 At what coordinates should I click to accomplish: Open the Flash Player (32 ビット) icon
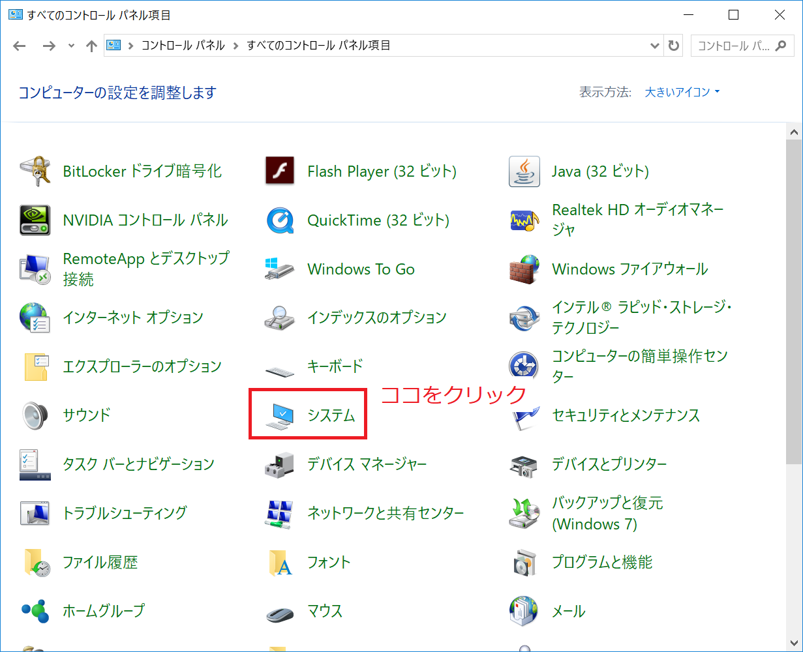280,171
